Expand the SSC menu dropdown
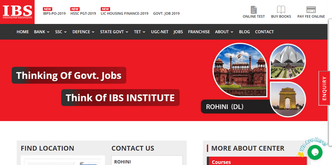Viewport: 332px width, 165px height. (61, 32)
